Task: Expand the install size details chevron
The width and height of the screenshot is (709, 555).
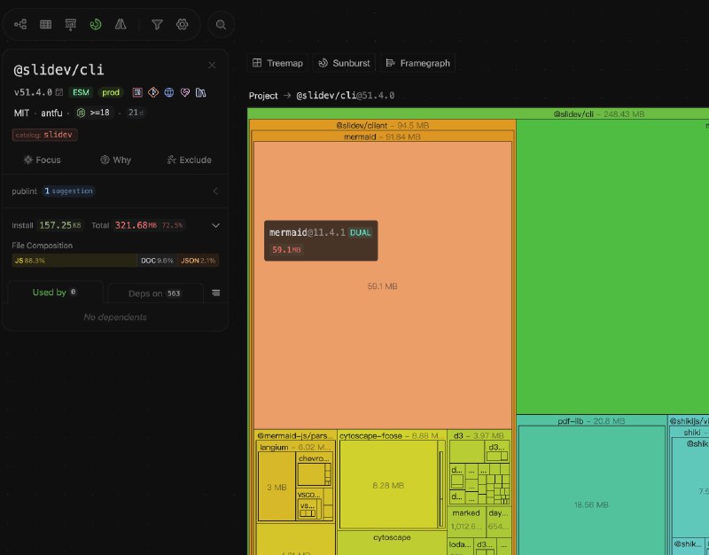Action: click(x=215, y=225)
